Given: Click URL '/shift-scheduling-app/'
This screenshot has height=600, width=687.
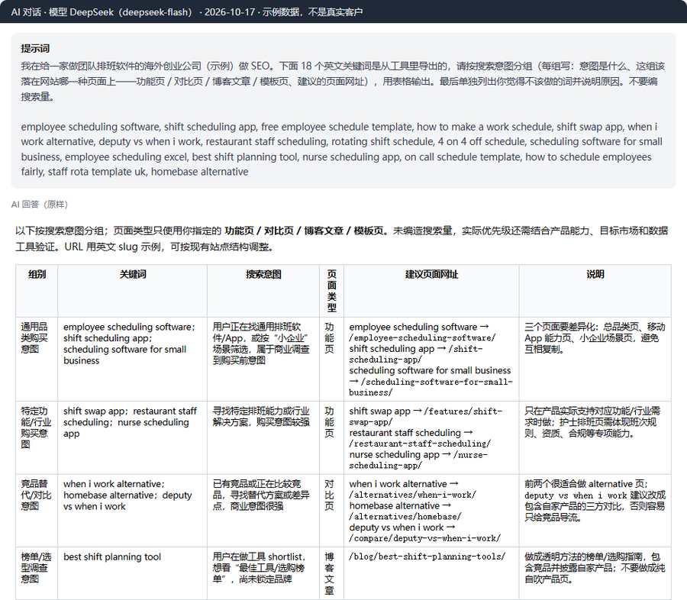Looking at the screenshot, I should pos(416,354).
